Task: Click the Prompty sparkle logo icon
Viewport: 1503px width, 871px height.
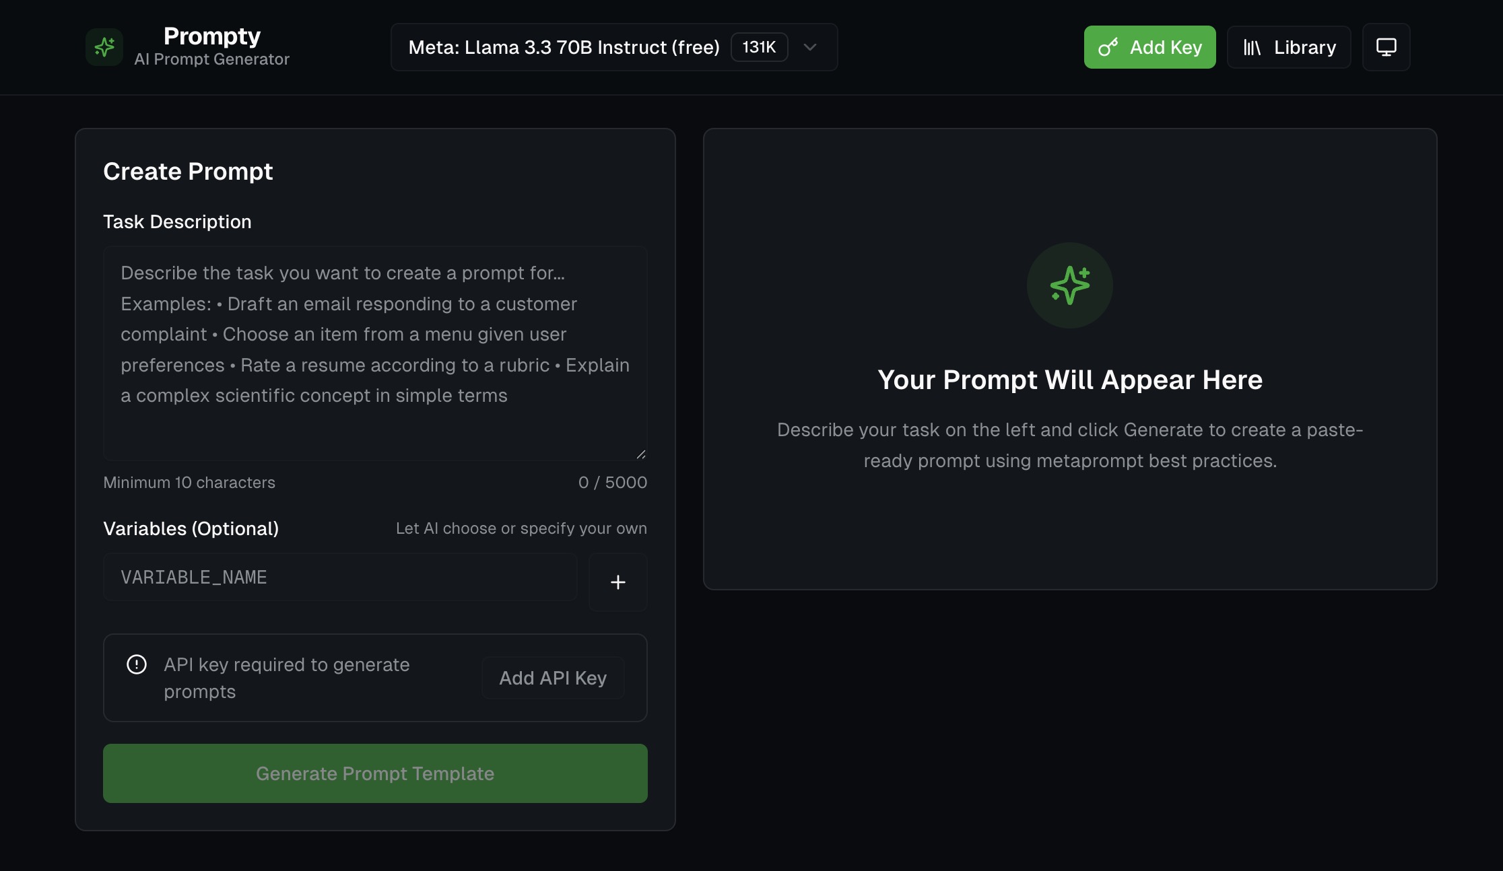Action: point(104,46)
